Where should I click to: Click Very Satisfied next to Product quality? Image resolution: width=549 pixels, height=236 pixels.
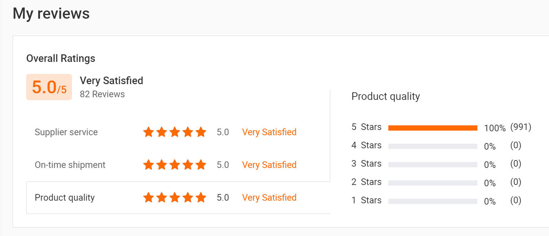coord(269,197)
